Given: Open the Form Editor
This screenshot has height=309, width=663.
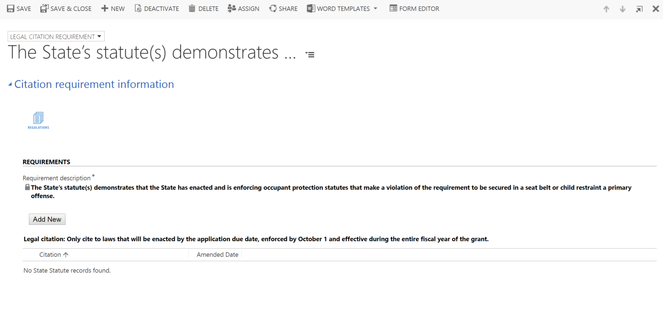Looking at the screenshot, I should pyautogui.click(x=414, y=9).
